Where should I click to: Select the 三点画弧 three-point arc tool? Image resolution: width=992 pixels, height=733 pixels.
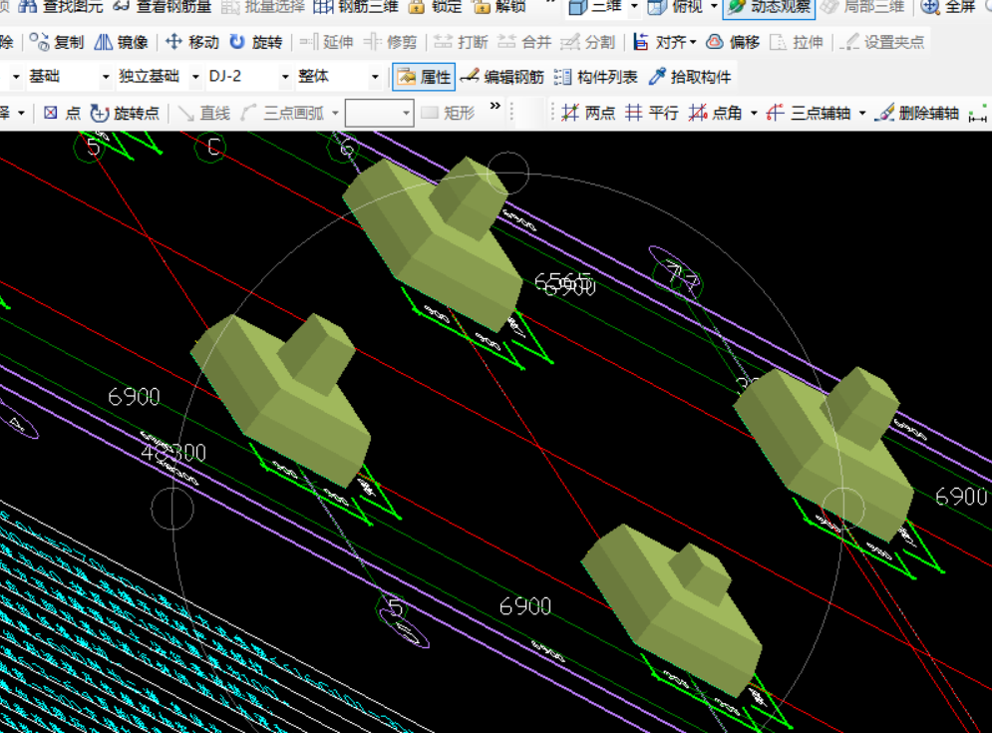coord(282,114)
